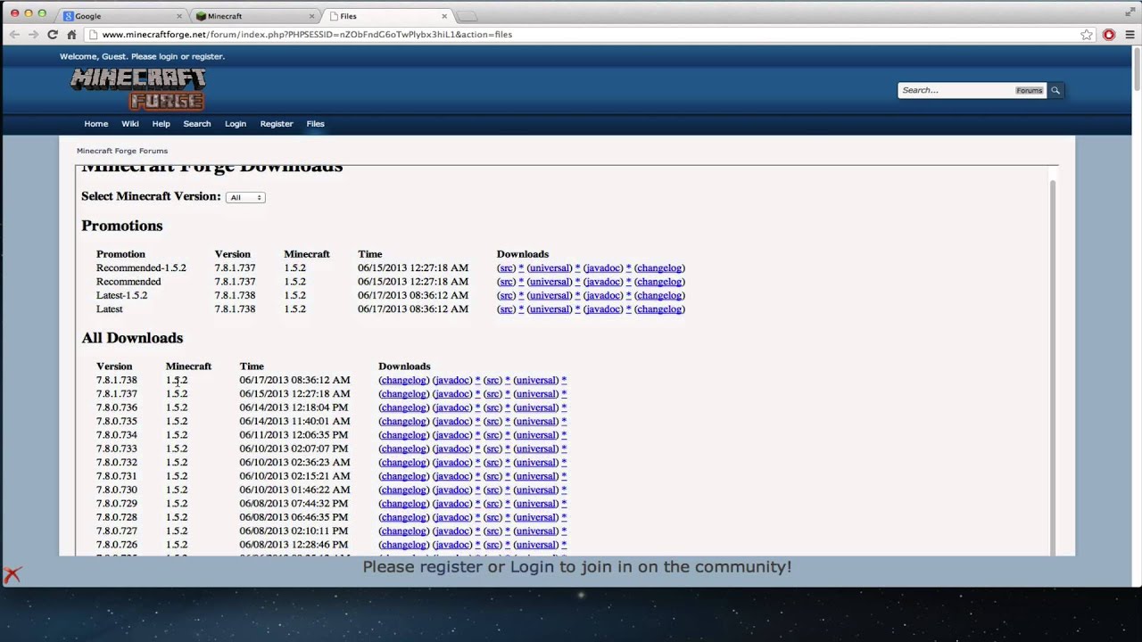Screen dimensions: 1142x642
Task: Open javadoc for build 7.8.0.728
Action: 452,517
